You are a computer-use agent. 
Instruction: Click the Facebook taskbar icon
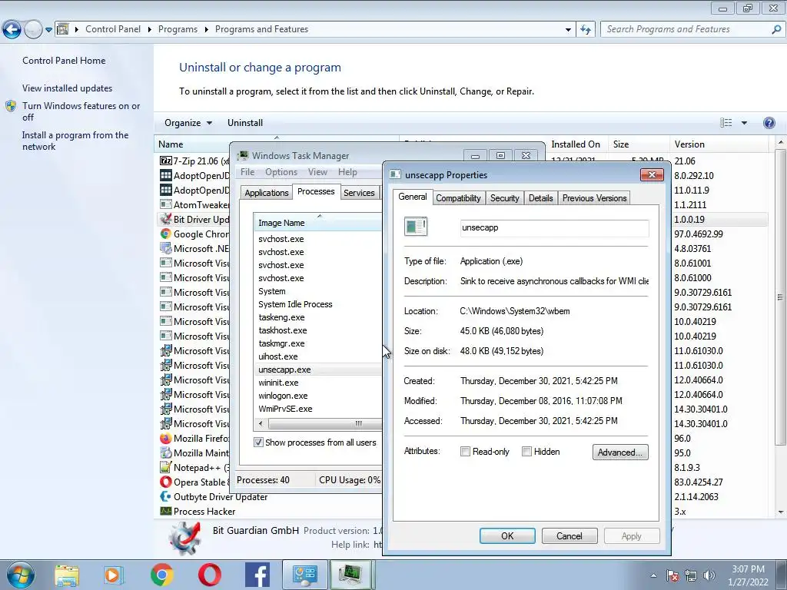[x=257, y=575]
